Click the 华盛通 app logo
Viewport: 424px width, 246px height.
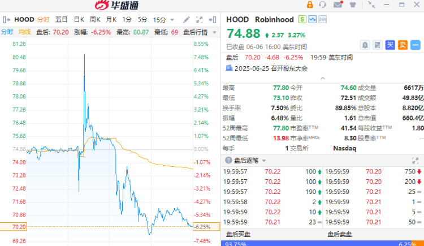116,5
